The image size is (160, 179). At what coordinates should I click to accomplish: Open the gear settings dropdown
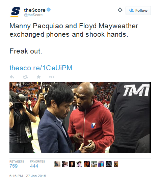(x=120, y=10)
